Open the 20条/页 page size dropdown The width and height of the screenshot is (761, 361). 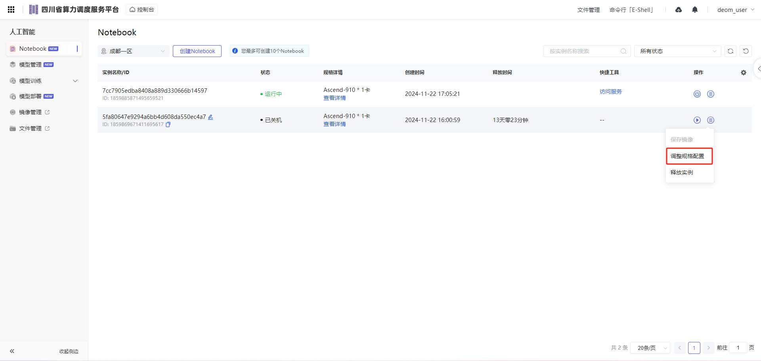point(650,348)
